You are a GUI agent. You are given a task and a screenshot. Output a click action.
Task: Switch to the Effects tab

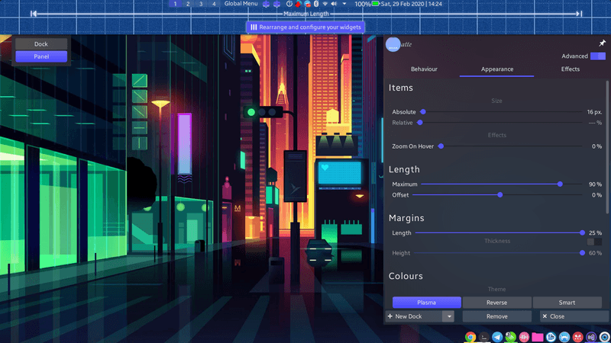(570, 69)
